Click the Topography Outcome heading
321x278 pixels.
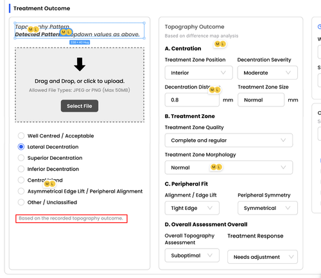[x=195, y=27]
